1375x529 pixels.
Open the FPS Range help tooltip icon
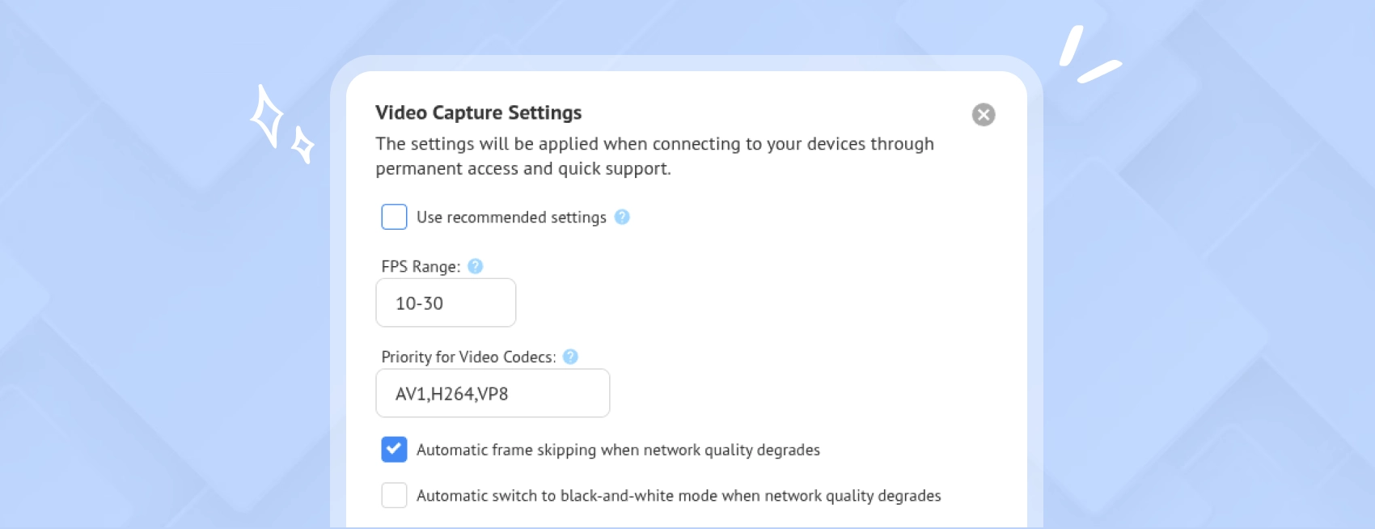click(x=476, y=266)
